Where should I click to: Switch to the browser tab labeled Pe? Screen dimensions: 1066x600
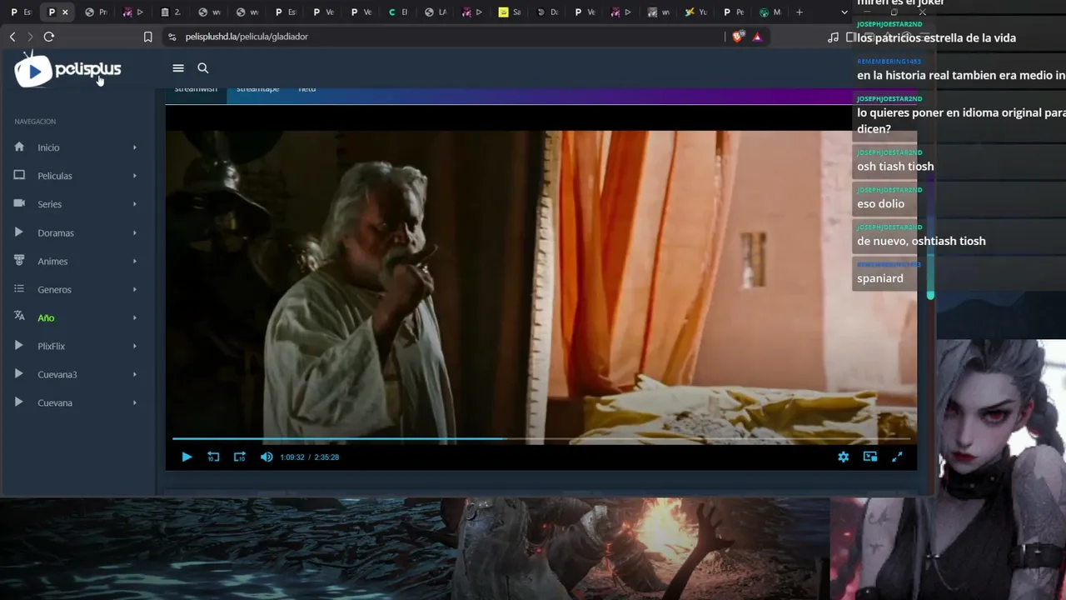[x=735, y=12]
